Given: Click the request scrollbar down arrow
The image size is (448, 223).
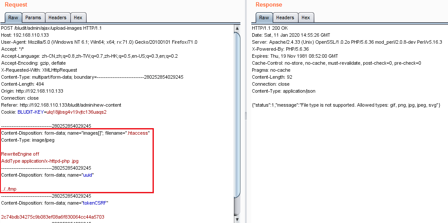Looking at the screenshot, I should point(237,220).
